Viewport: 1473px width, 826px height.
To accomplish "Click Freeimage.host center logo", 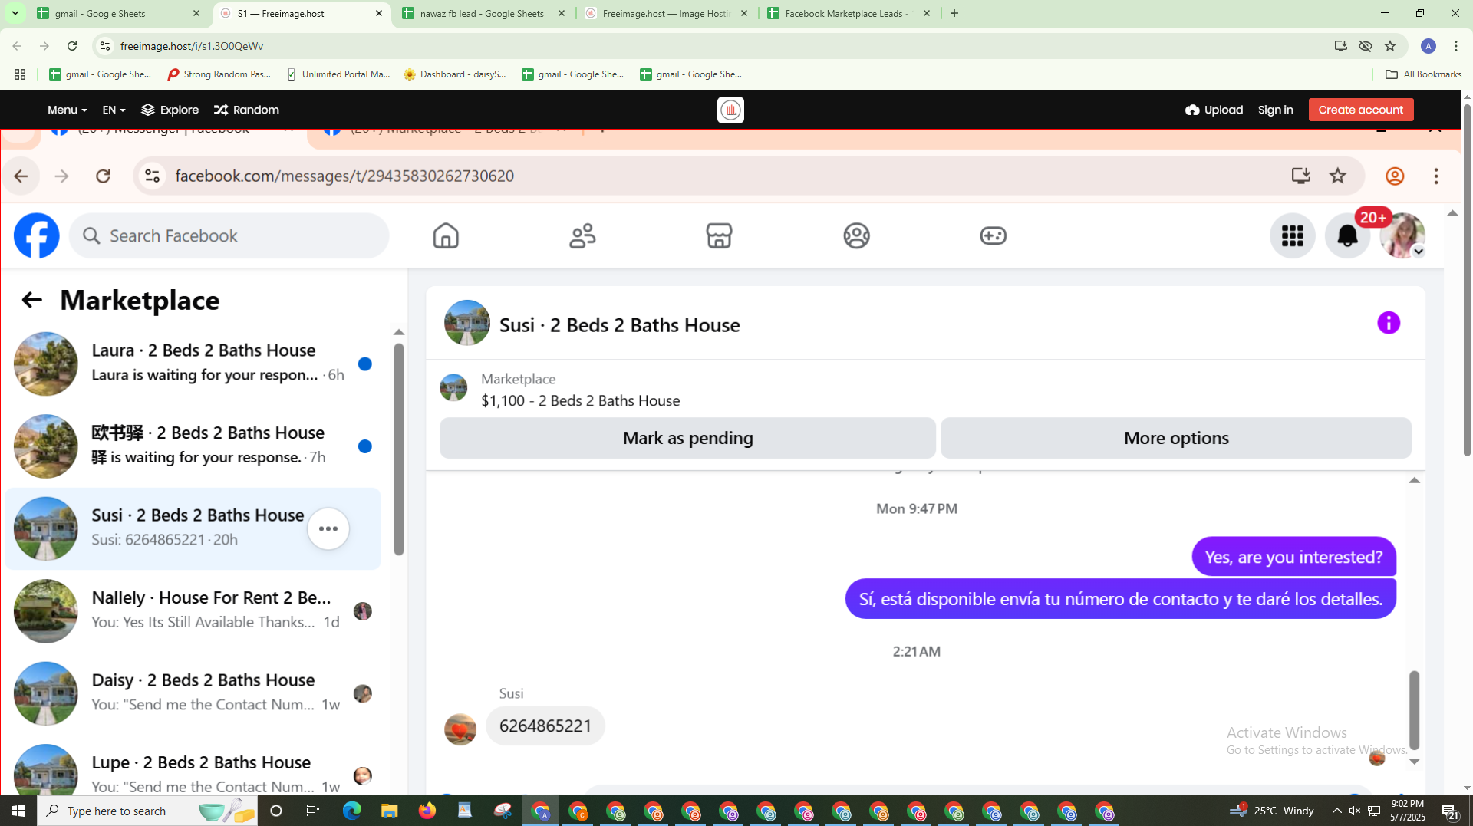I will [x=730, y=110].
